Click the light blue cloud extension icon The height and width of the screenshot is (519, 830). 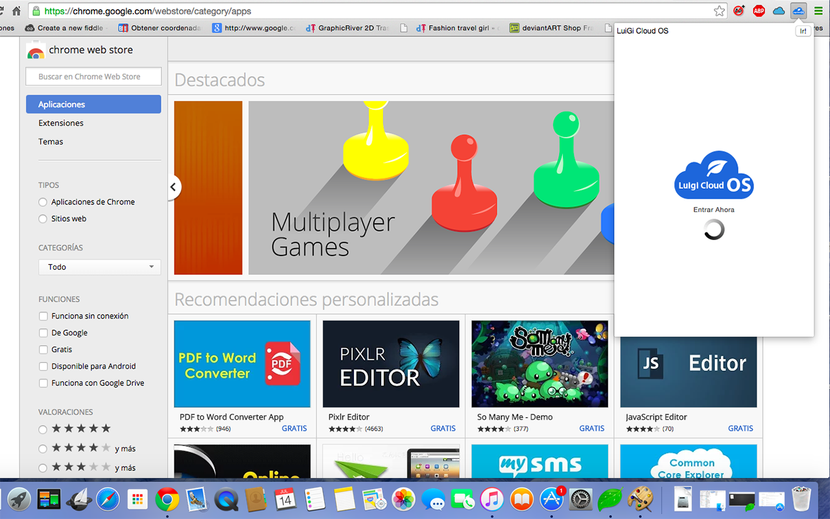[x=779, y=11]
